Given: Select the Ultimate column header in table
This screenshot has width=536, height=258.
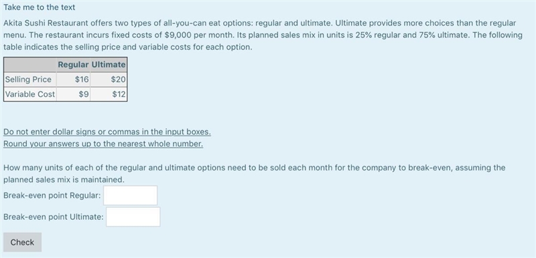Looking at the screenshot, I should click(109, 65).
